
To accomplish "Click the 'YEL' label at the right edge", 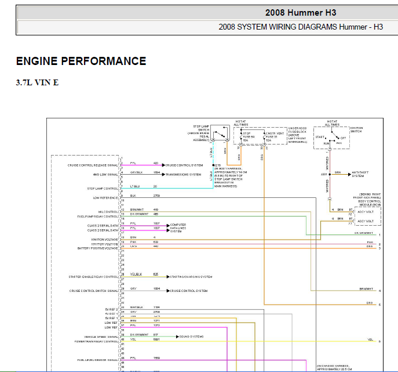I will pos(370,340).
